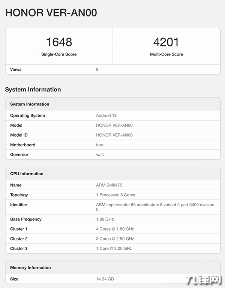The image size is (225, 288).
Task: Click the Views row
Action: click(112, 69)
